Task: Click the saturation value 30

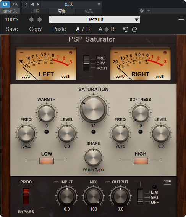Action: 93,126
